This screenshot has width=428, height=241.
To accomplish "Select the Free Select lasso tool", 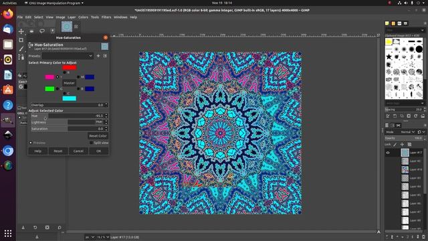I will coord(42,31).
